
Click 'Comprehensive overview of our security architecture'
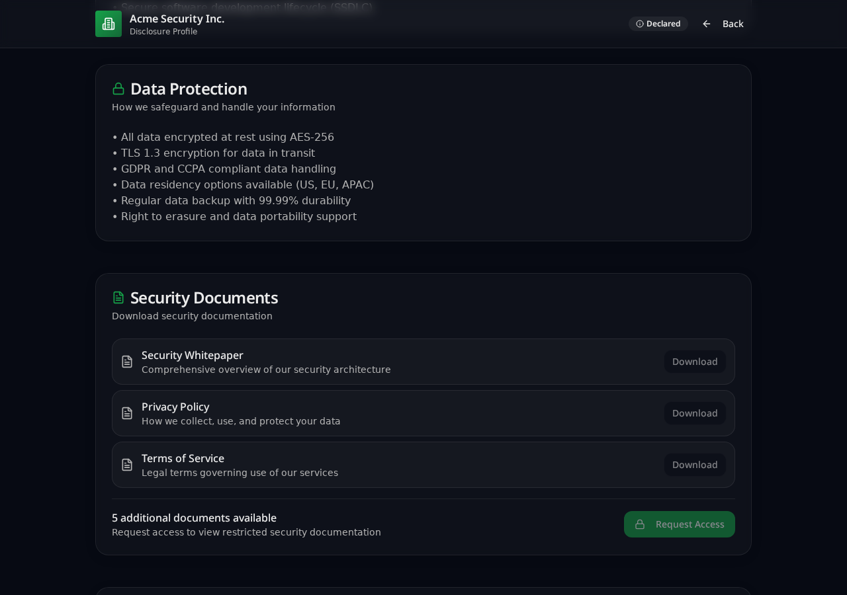[266, 370]
